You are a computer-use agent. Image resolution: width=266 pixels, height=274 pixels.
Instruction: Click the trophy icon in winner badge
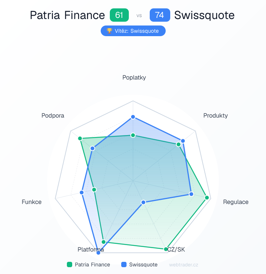click(110, 31)
